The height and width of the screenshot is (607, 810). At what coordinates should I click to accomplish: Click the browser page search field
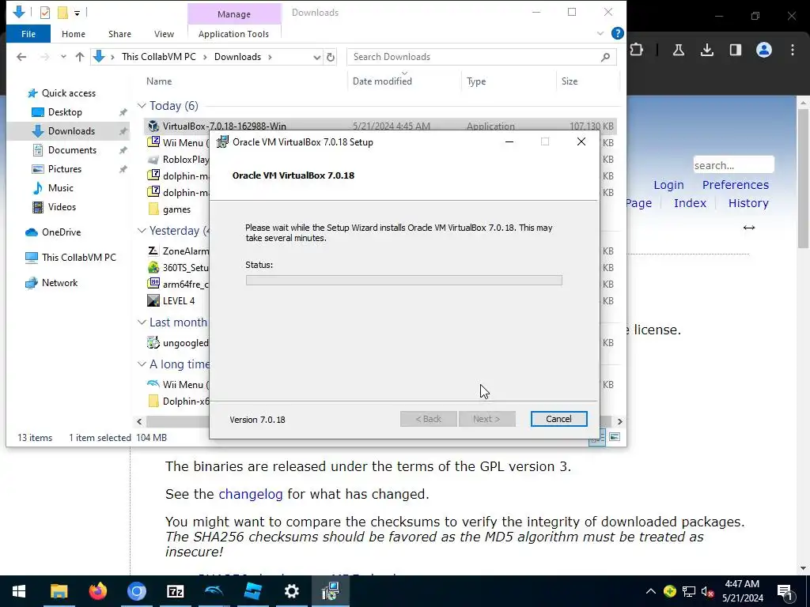pyautogui.click(x=733, y=165)
